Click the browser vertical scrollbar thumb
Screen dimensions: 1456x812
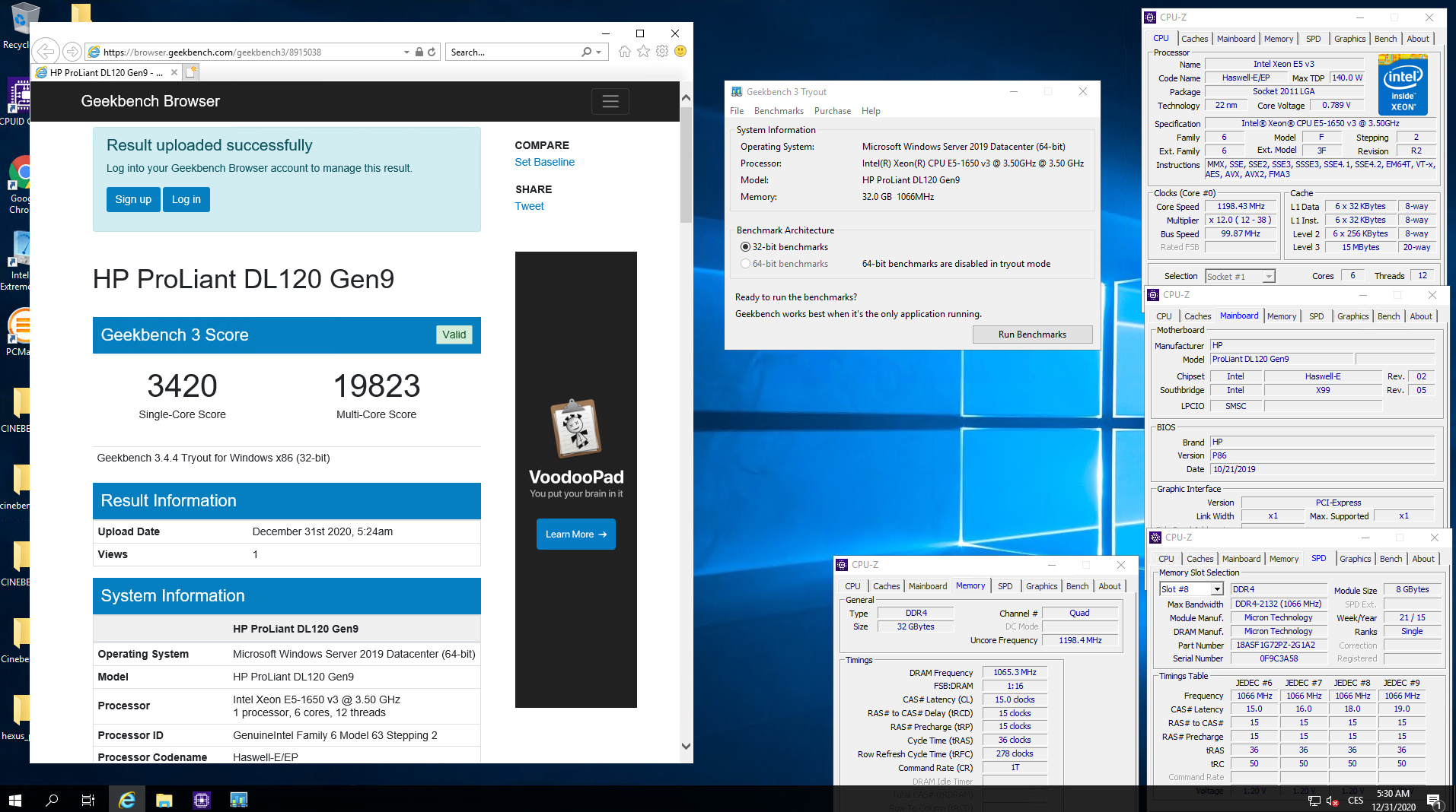point(686,164)
